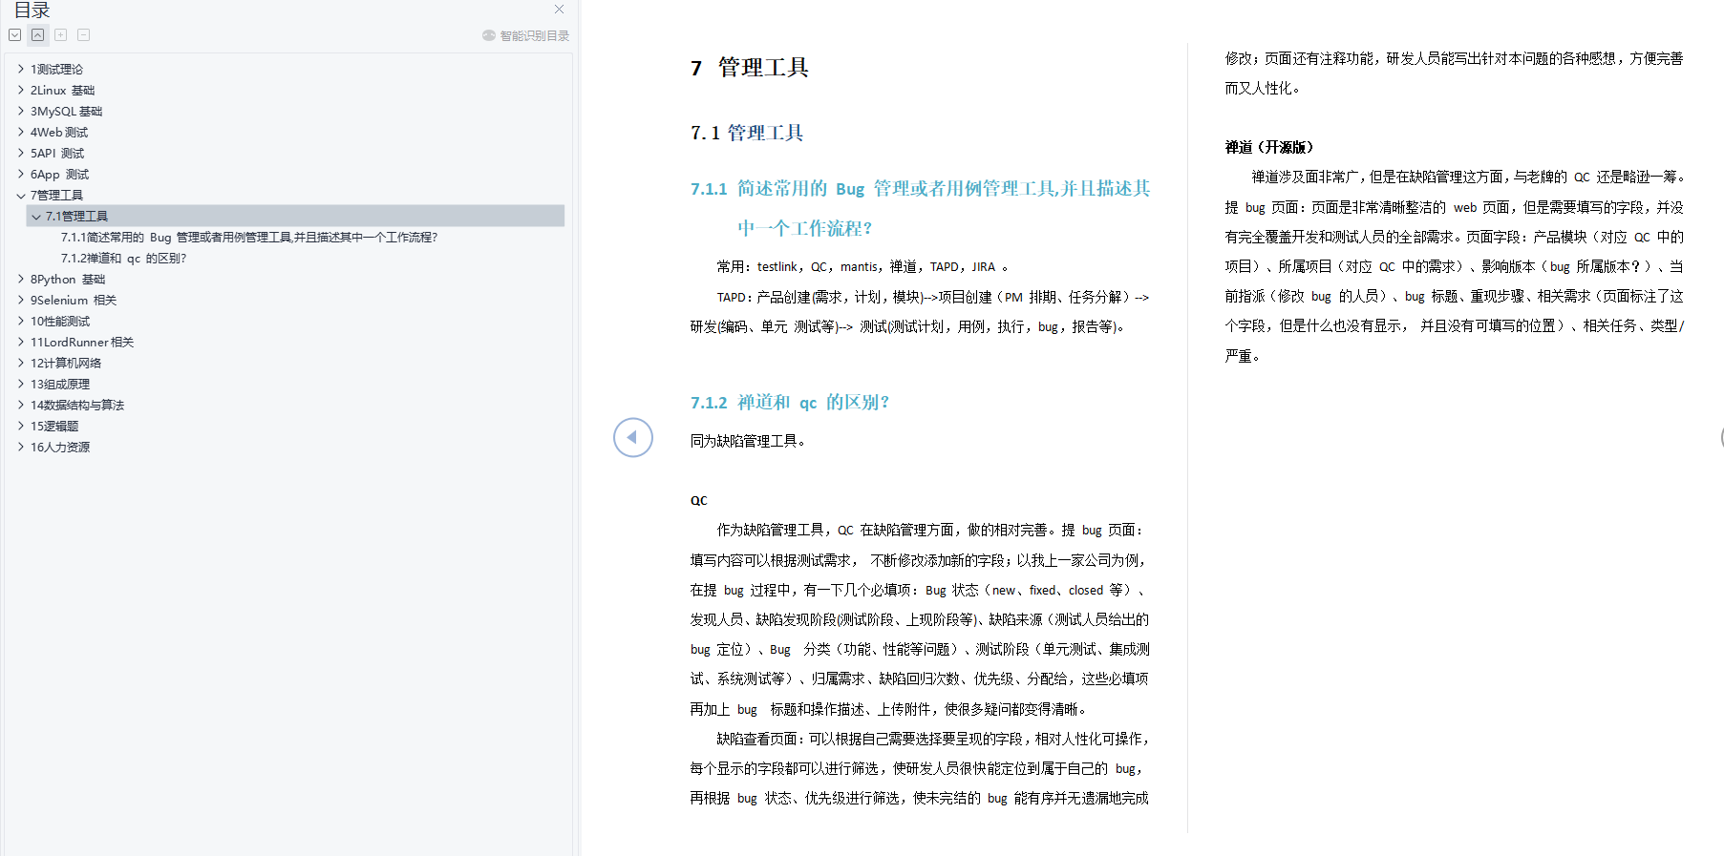Click the document heading 7.1 管理工具

coord(747,133)
